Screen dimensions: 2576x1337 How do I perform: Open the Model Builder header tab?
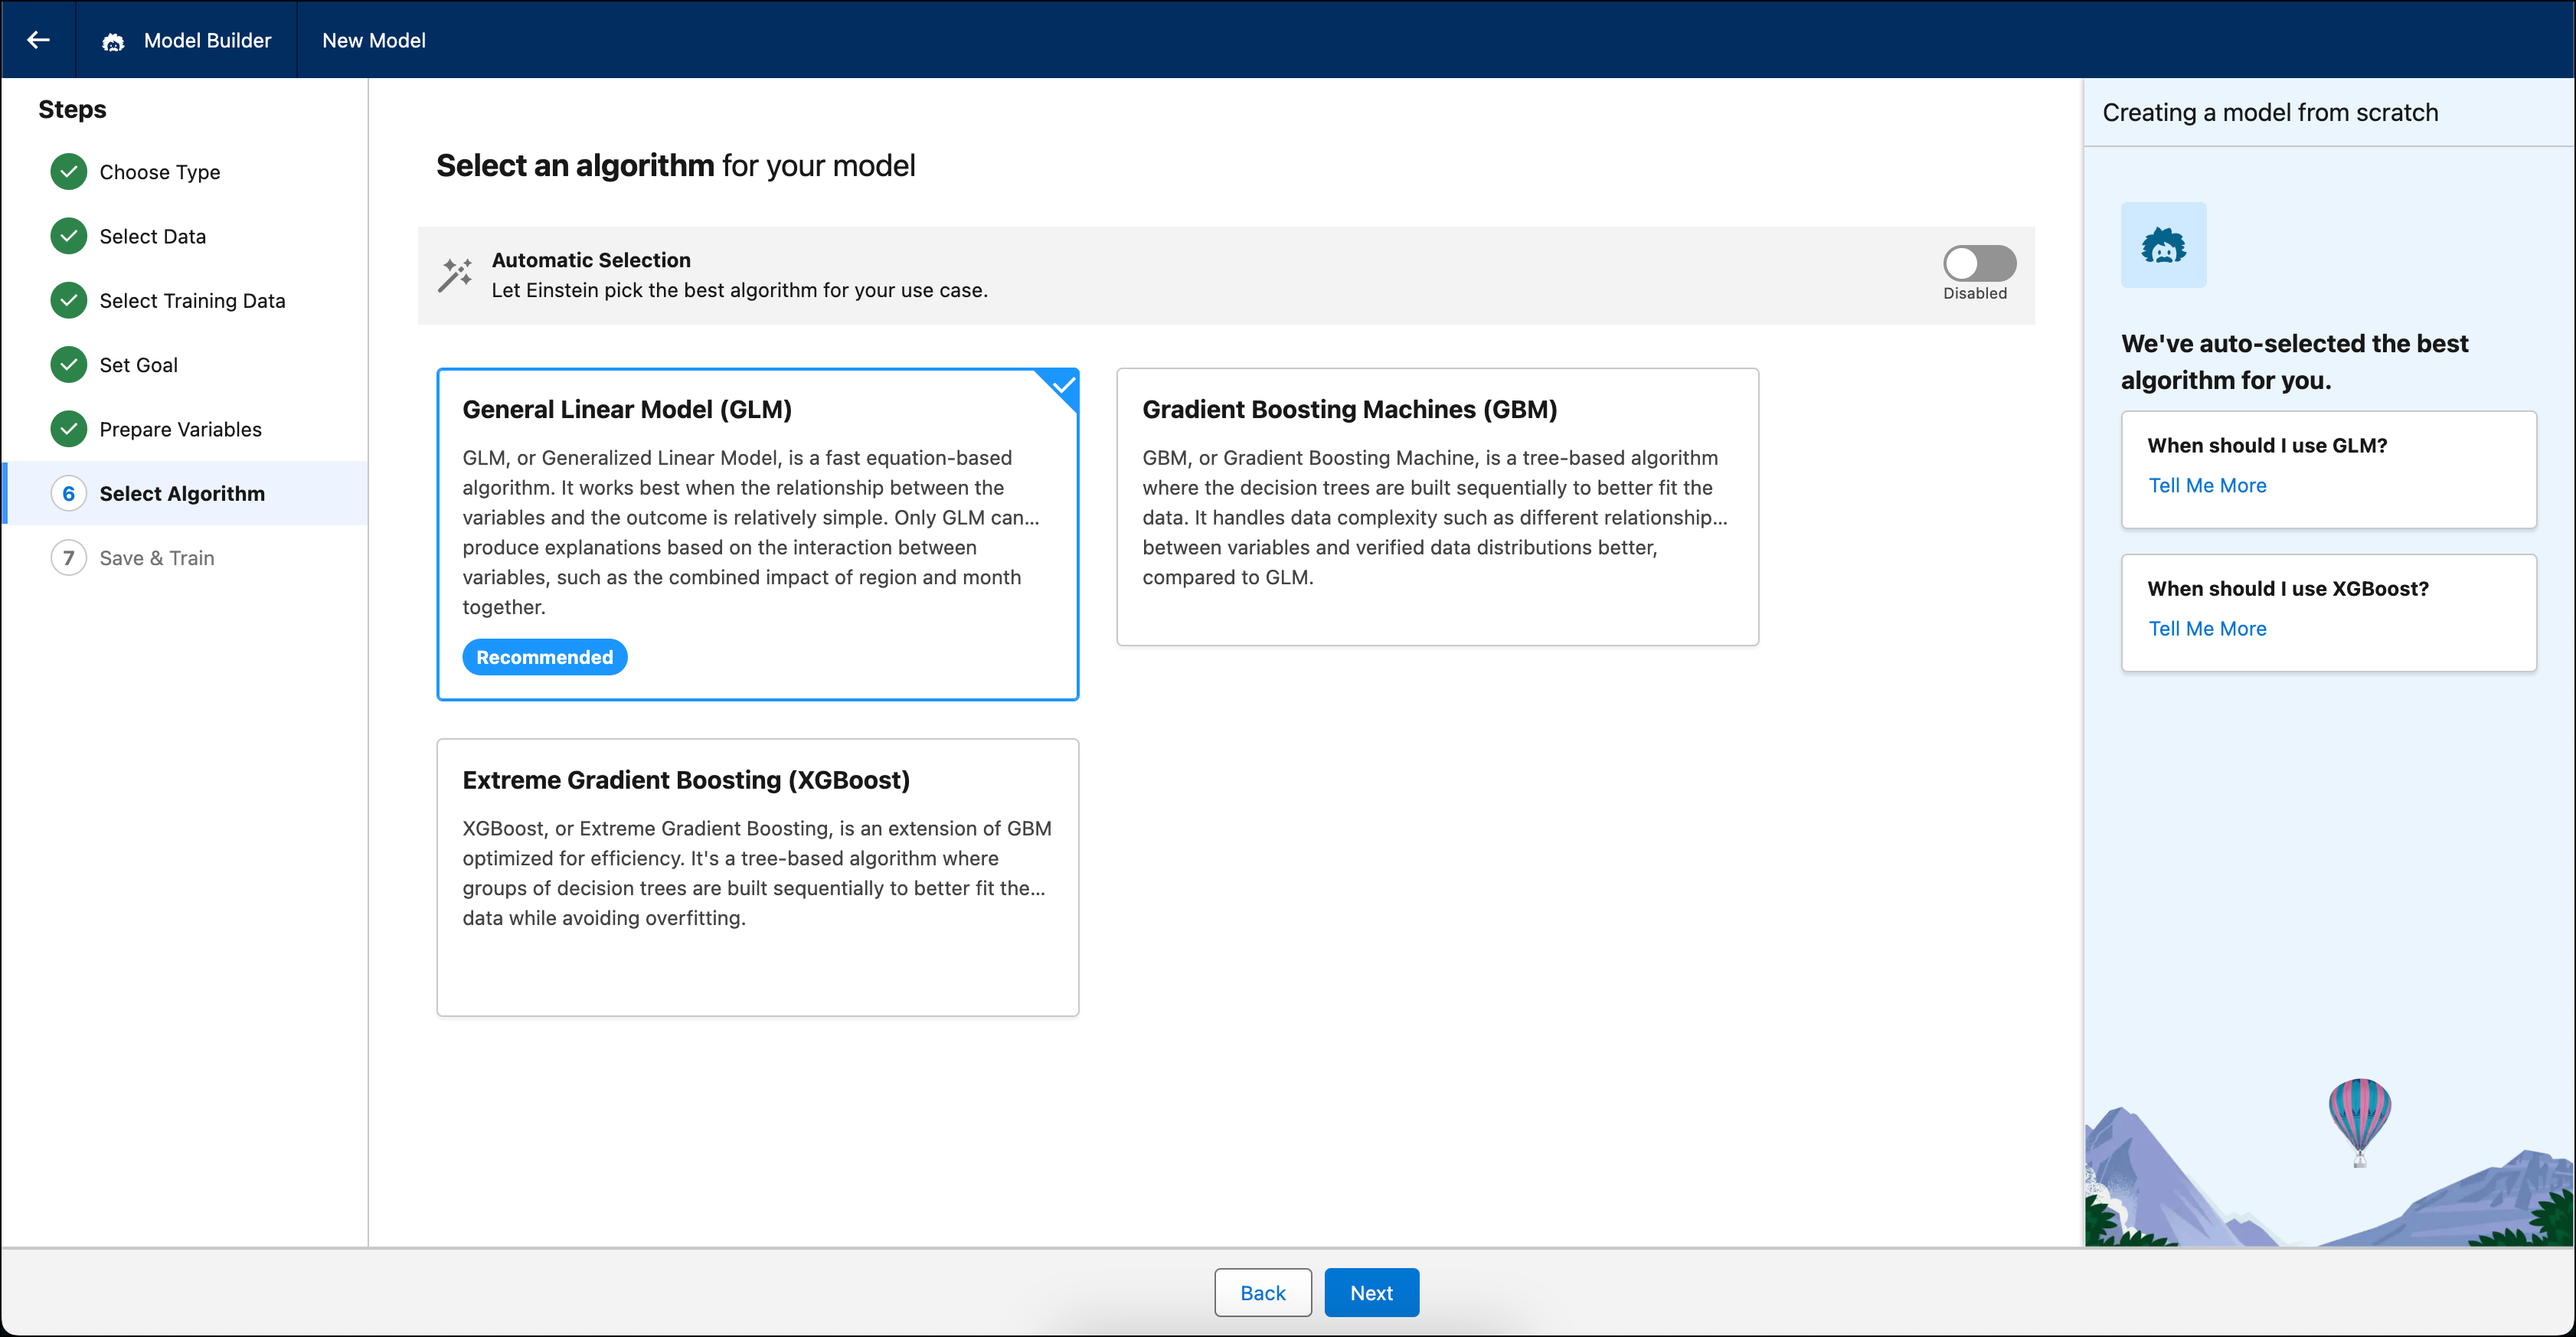click(207, 41)
